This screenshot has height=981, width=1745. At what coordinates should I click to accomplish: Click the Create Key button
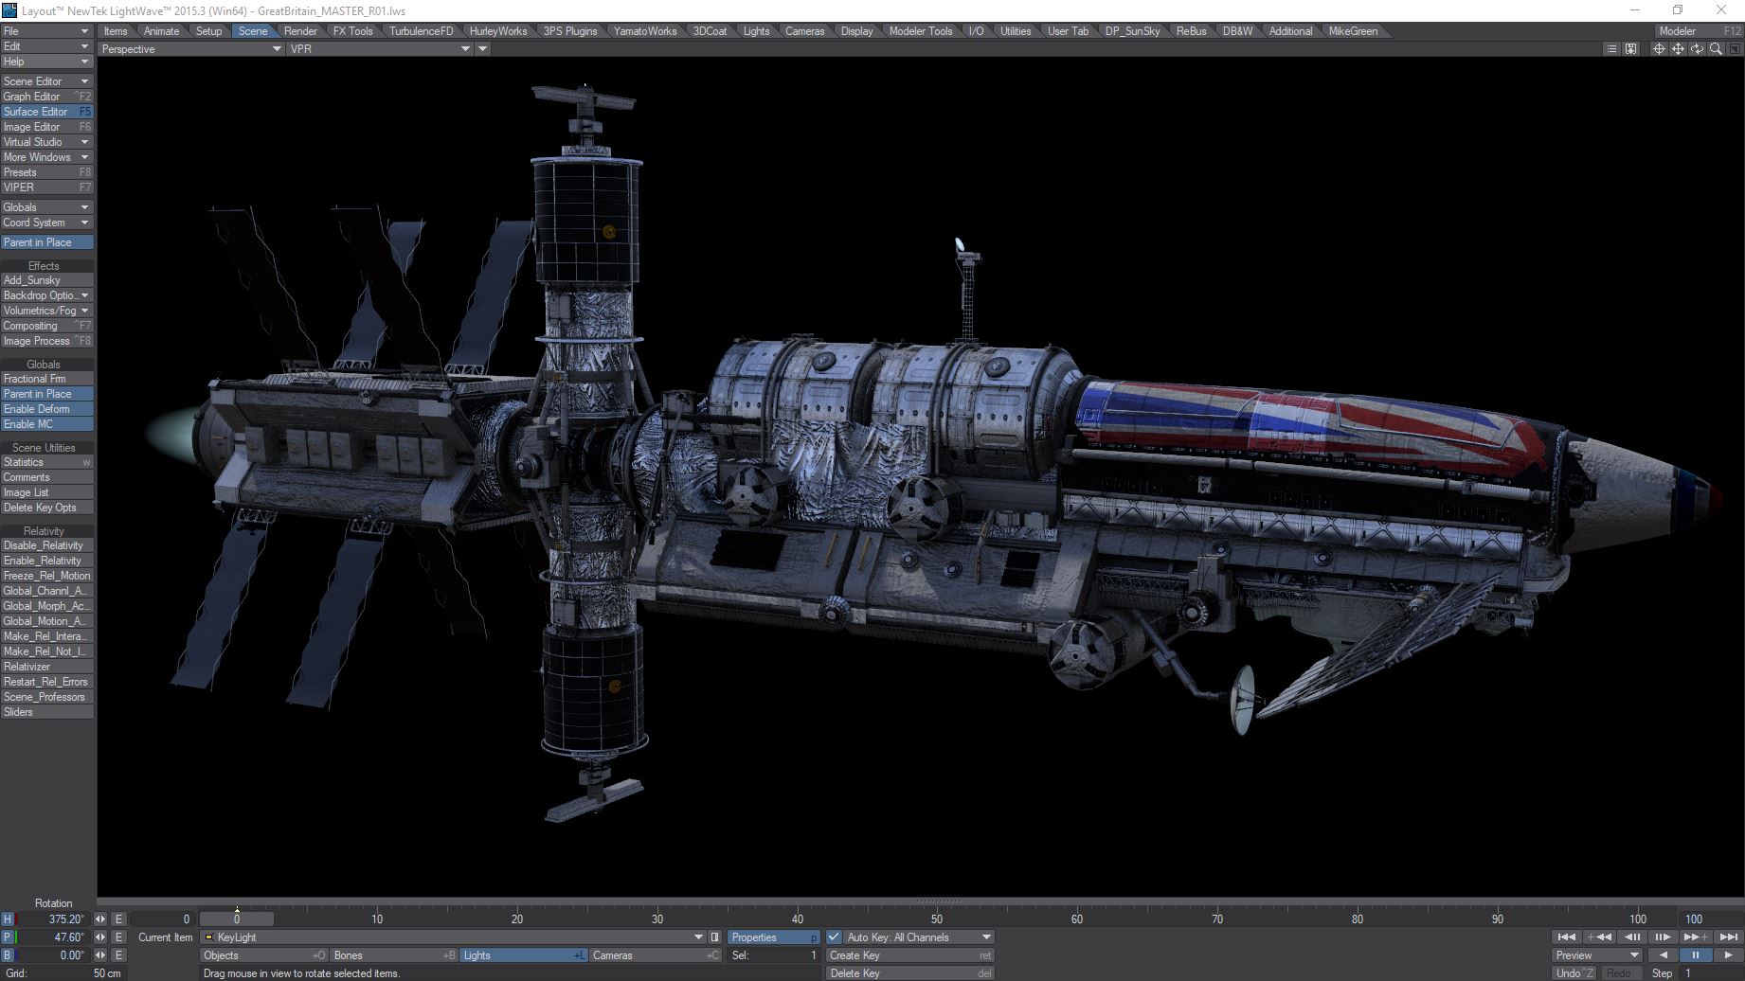(909, 955)
